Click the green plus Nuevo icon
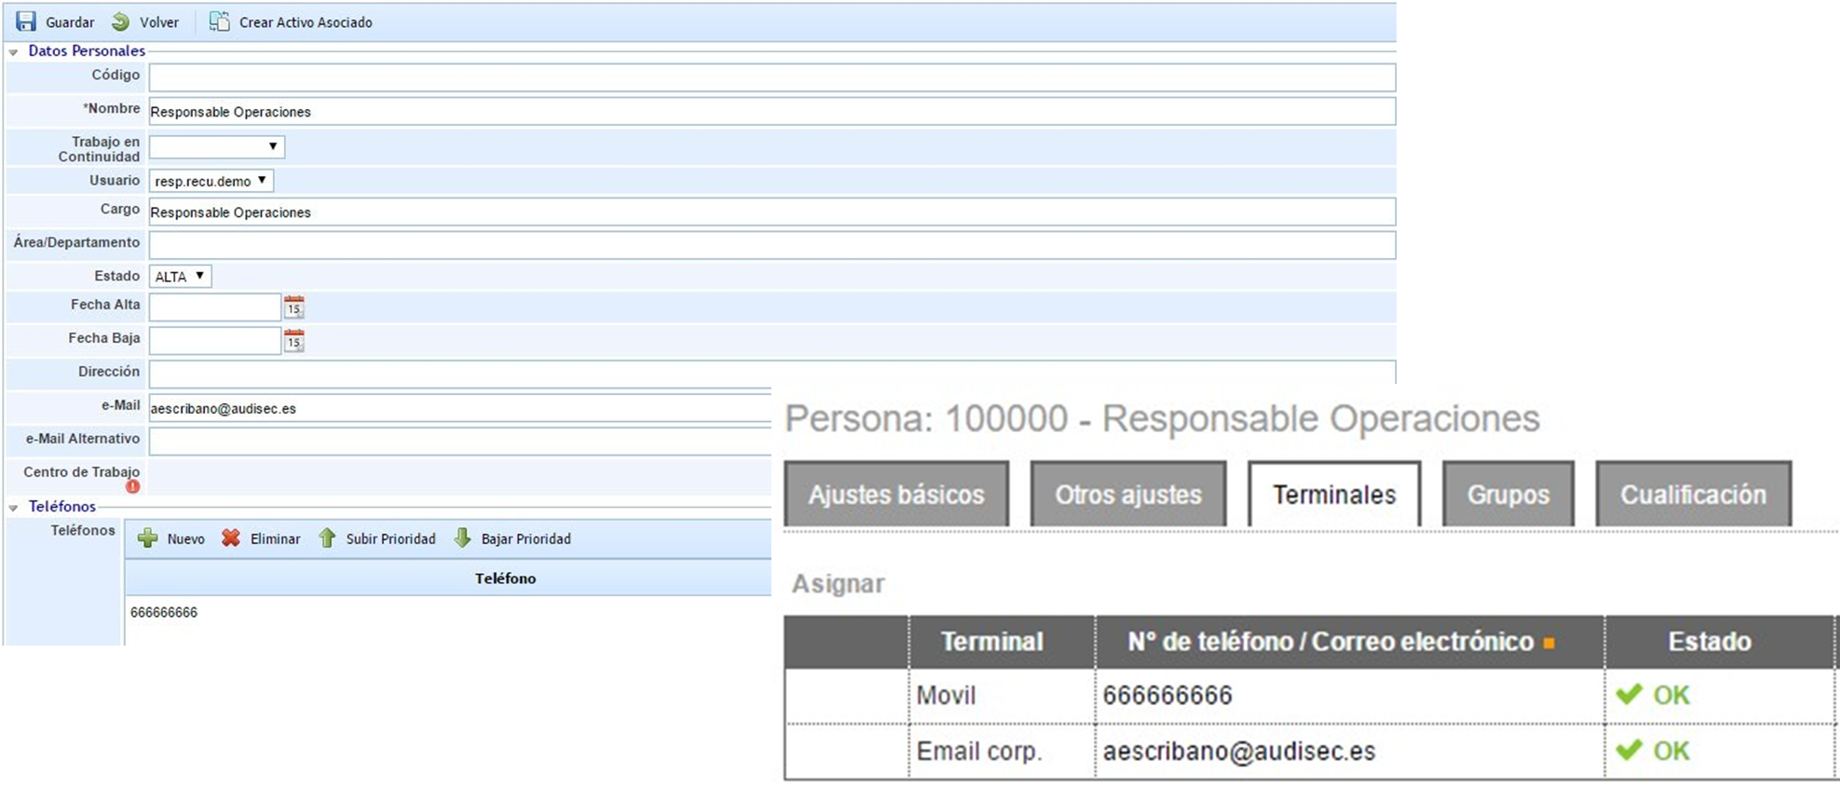The image size is (1840, 791). pyautogui.click(x=147, y=539)
